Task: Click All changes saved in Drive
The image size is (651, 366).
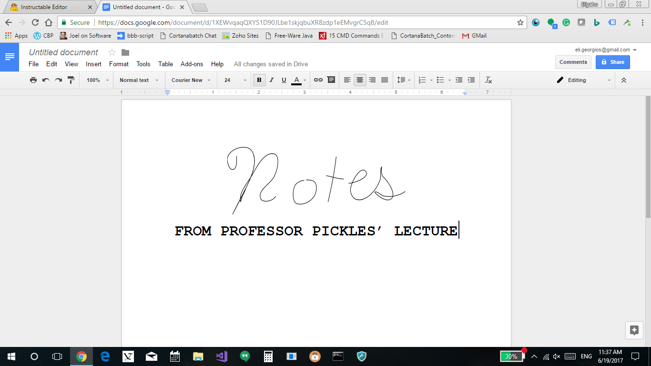Action: coord(271,64)
